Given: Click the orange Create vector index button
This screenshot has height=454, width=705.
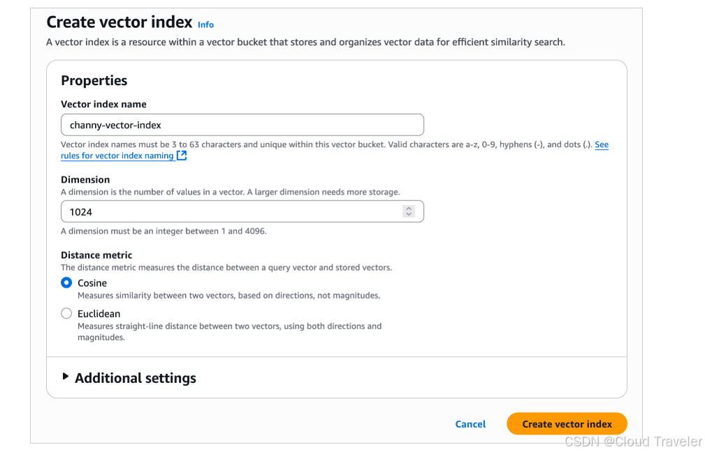Looking at the screenshot, I should (x=567, y=424).
